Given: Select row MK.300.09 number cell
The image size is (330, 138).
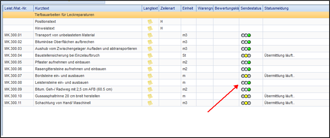Looking at the screenshot, I should pyautogui.click(x=18, y=90).
